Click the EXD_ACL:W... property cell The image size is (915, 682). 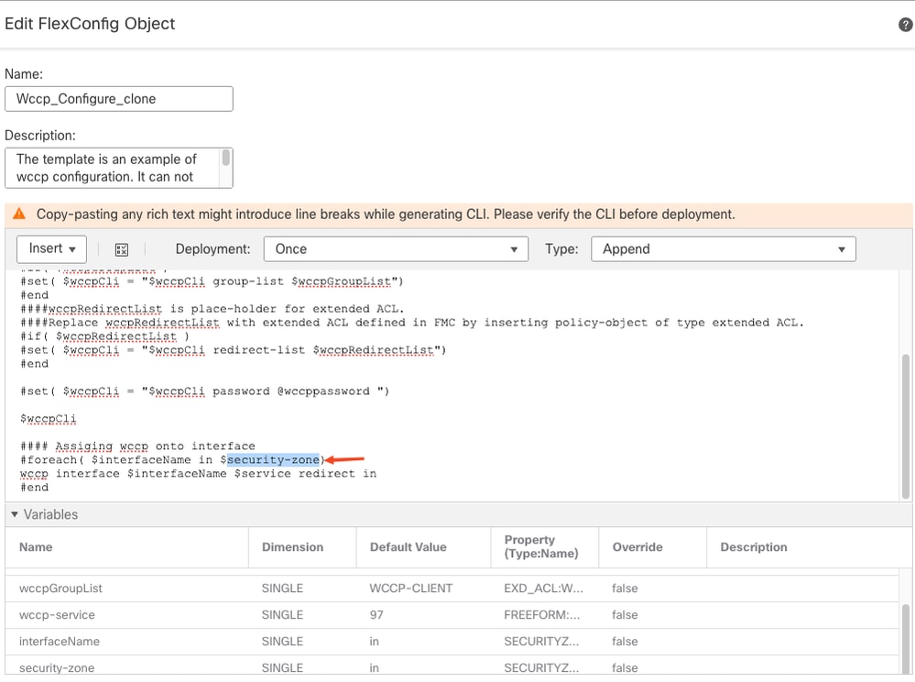(x=543, y=588)
